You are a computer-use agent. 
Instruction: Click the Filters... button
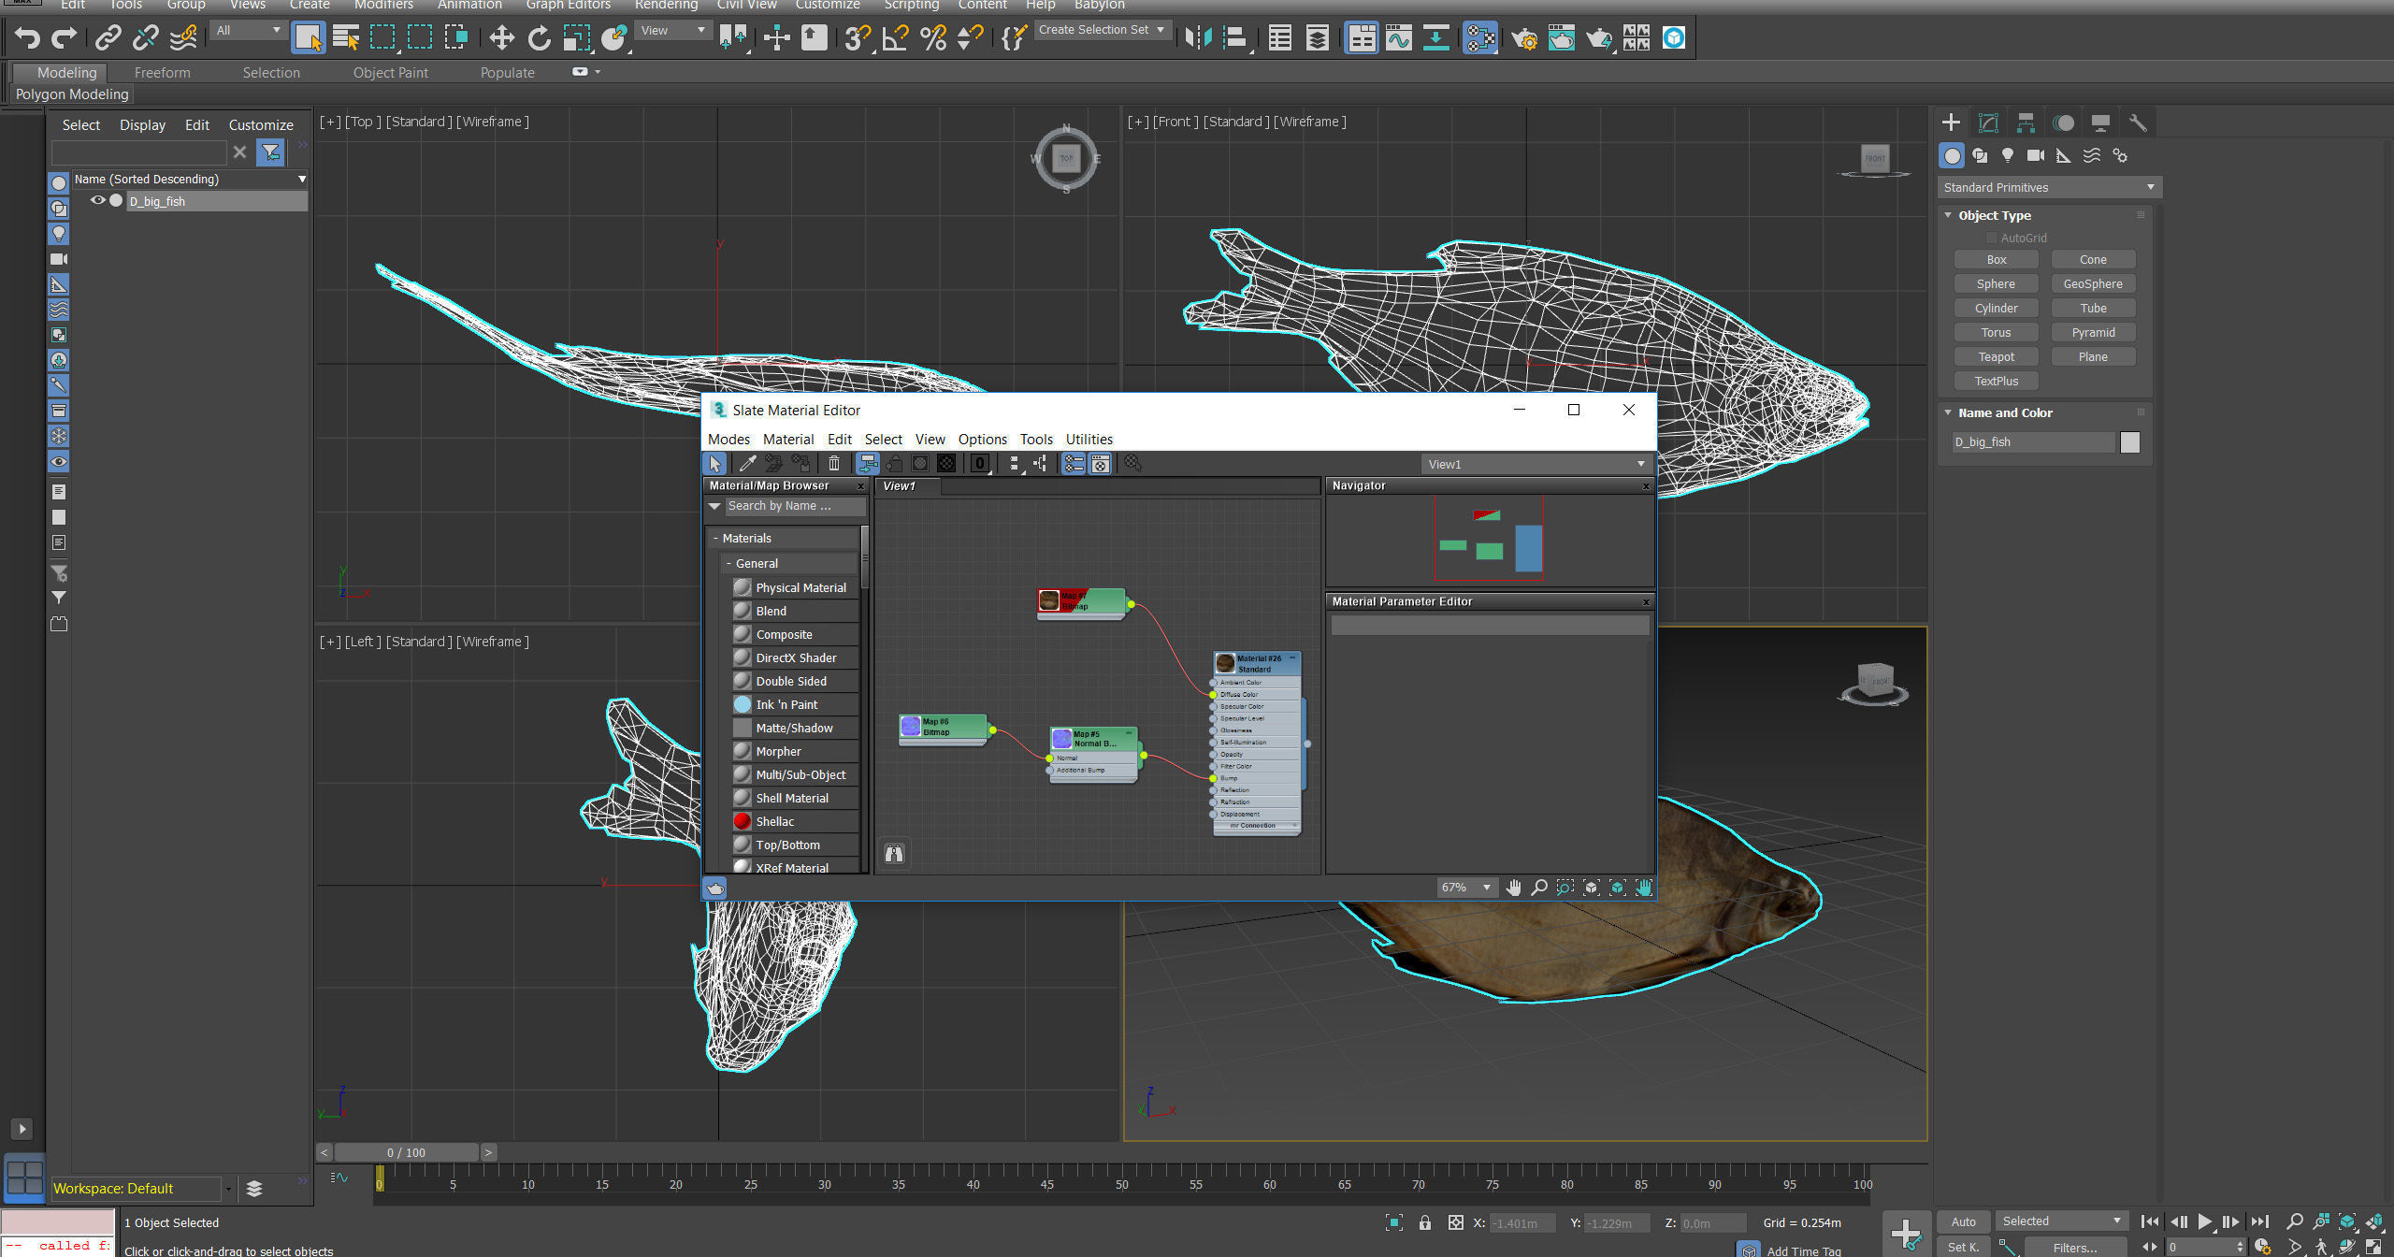point(2074,1248)
